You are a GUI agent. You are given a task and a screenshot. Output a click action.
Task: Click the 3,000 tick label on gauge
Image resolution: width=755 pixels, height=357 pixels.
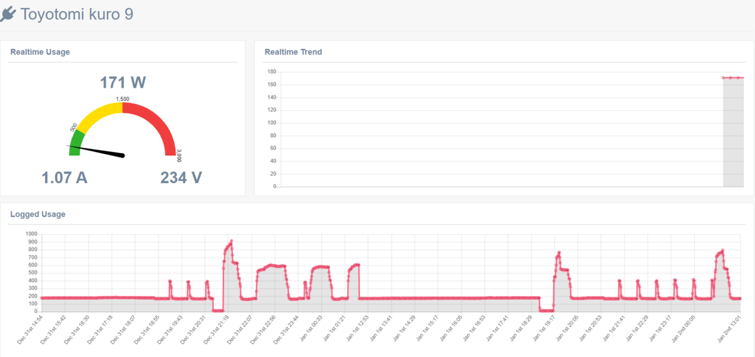(x=179, y=156)
